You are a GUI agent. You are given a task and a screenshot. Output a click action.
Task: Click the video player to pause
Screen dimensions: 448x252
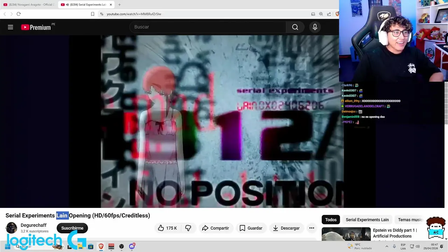[222, 121]
